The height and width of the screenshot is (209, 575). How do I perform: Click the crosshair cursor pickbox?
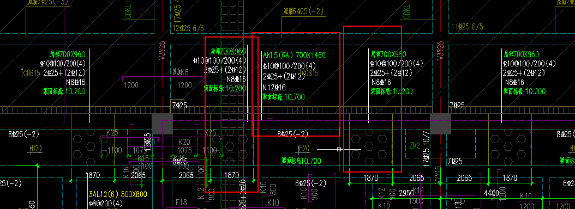pyautogui.click(x=339, y=149)
